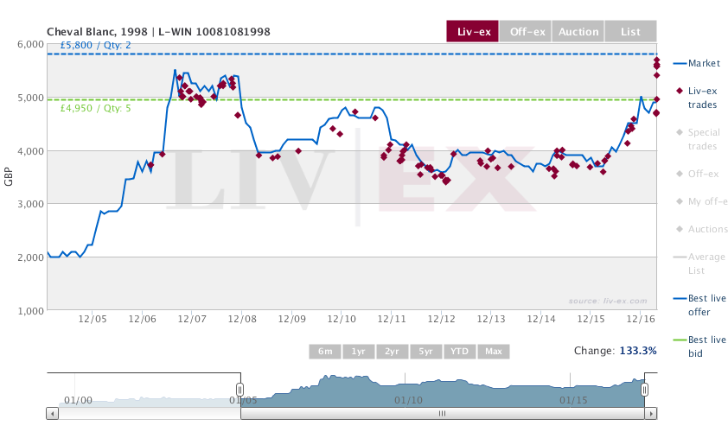
Task: Click the source: liv-ex.com credit
Action: (608, 301)
